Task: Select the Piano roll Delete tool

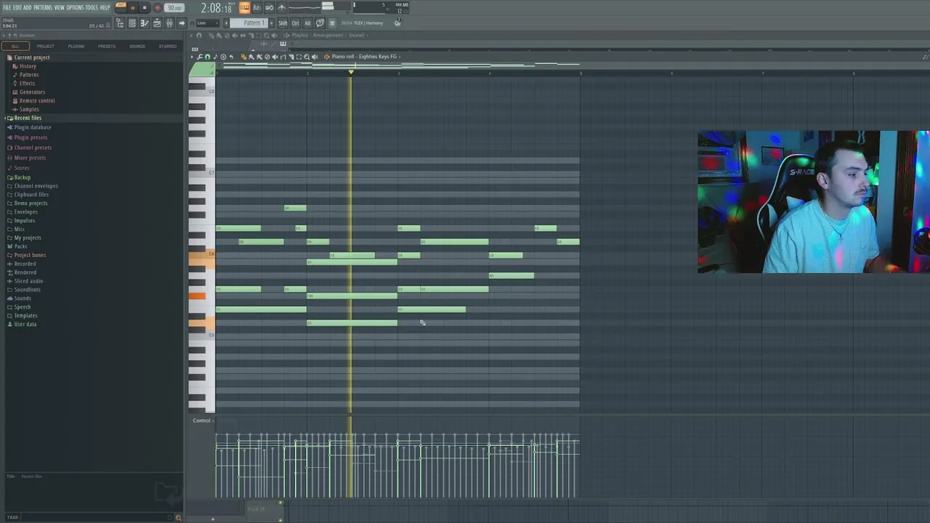Action: click(x=267, y=57)
